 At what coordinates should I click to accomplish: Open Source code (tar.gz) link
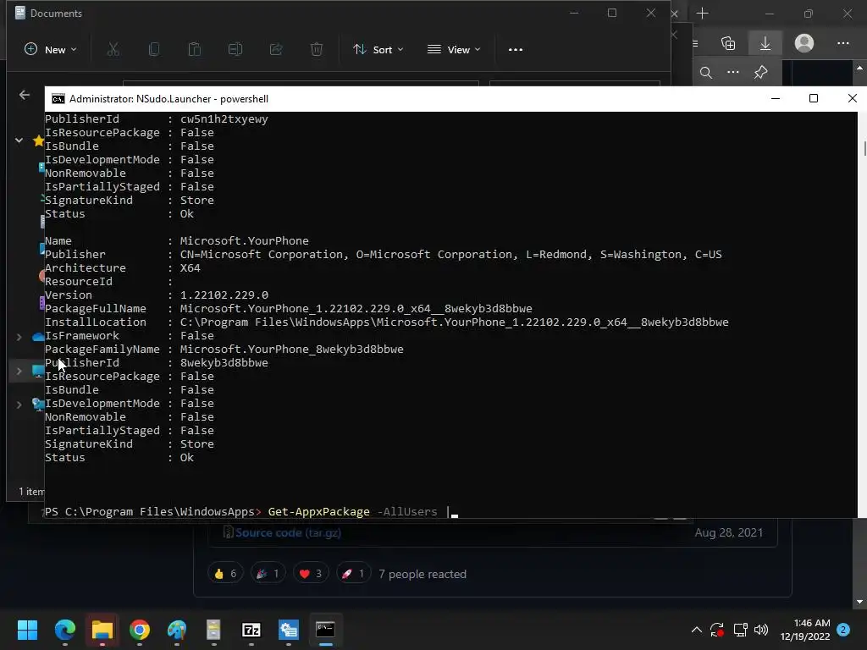(x=288, y=533)
